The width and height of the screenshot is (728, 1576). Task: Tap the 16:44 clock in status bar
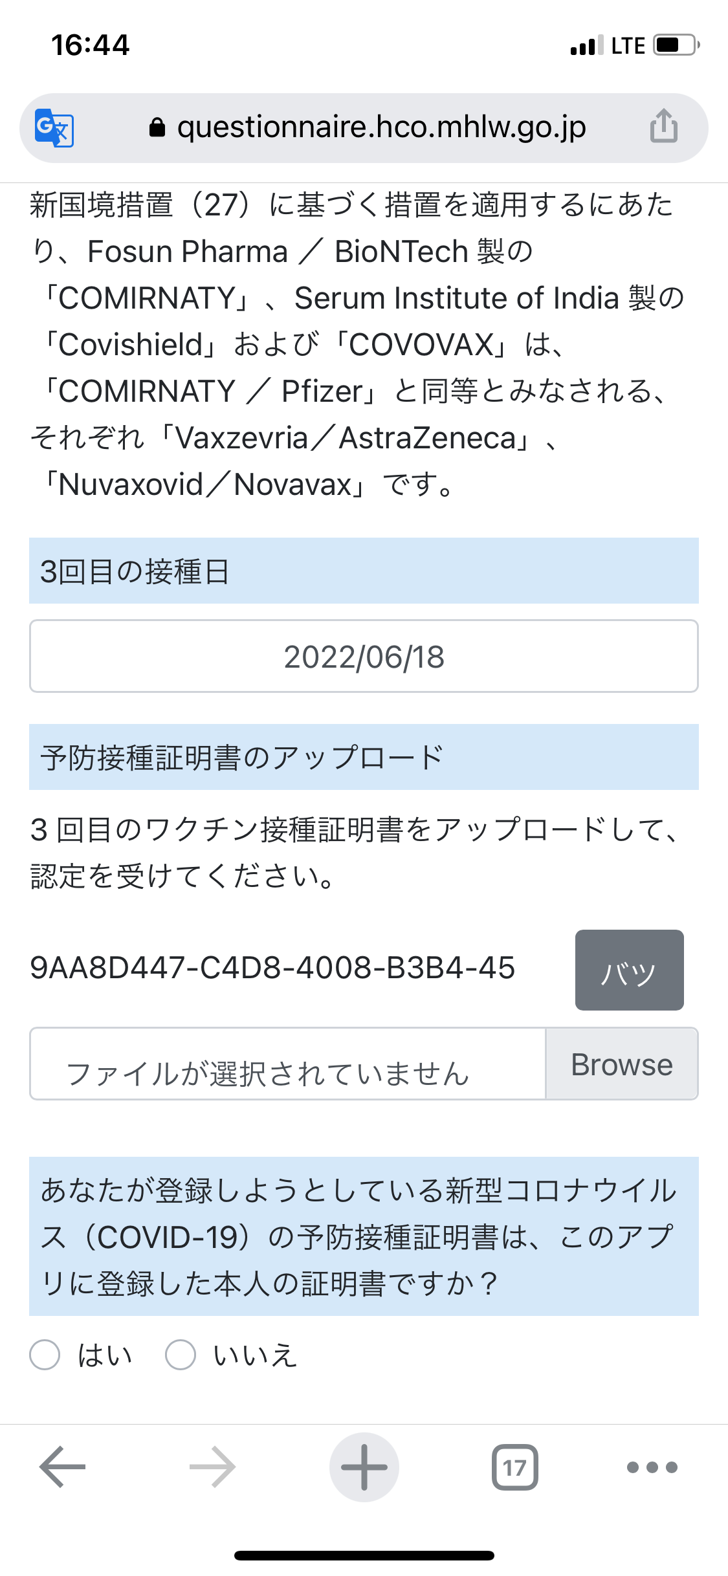tap(91, 45)
